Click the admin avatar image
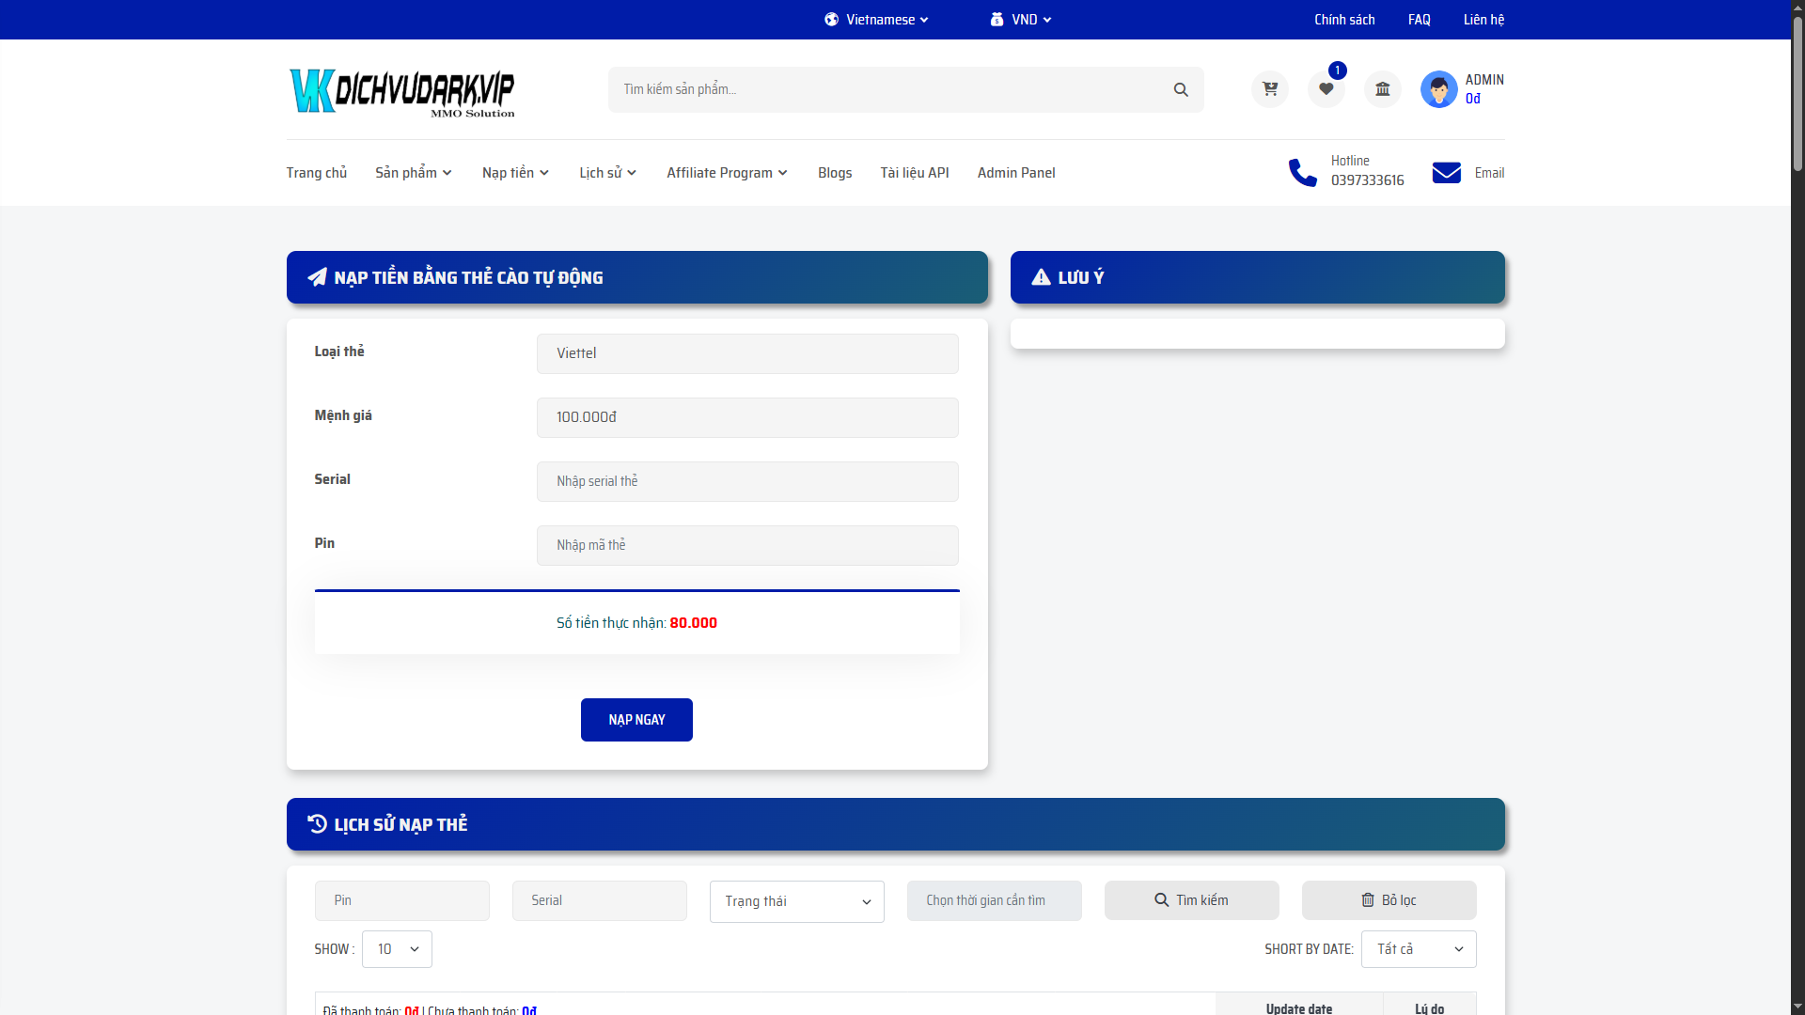The width and height of the screenshot is (1805, 1015). click(1438, 89)
